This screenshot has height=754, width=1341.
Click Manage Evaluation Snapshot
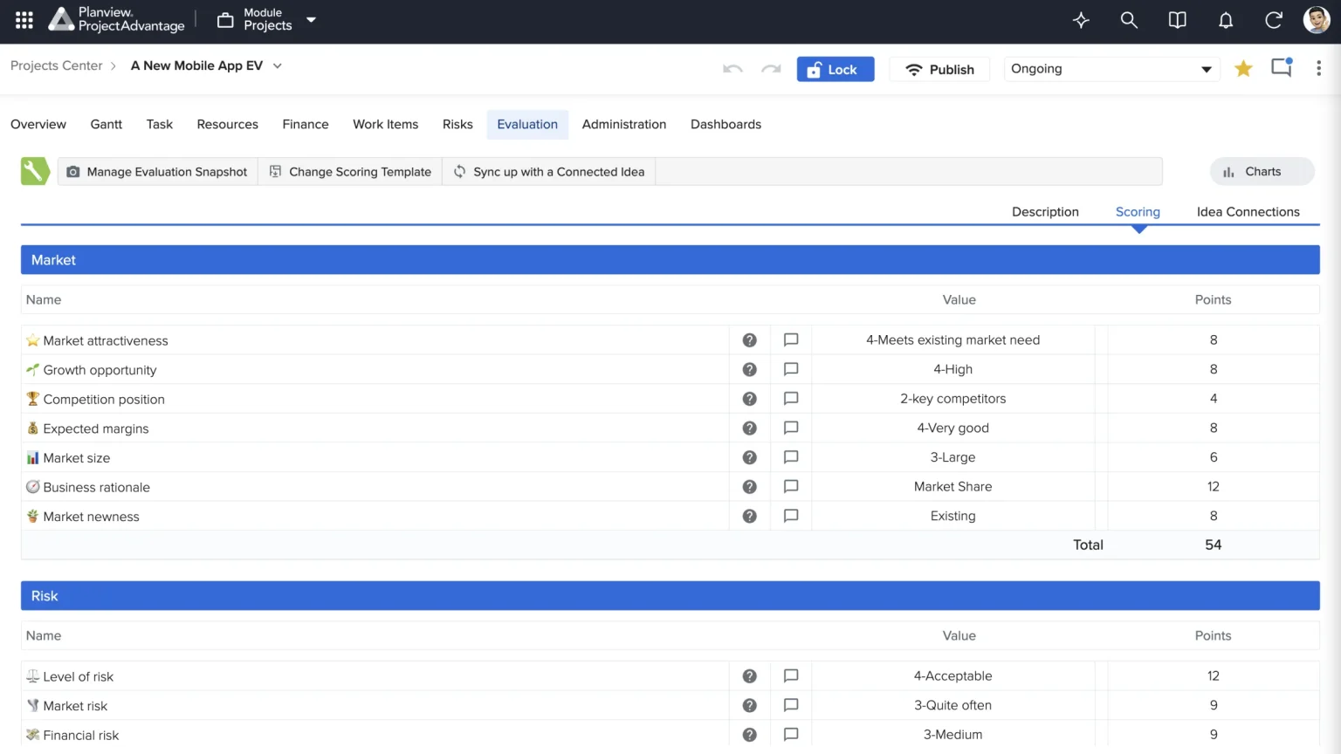pos(158,172)
